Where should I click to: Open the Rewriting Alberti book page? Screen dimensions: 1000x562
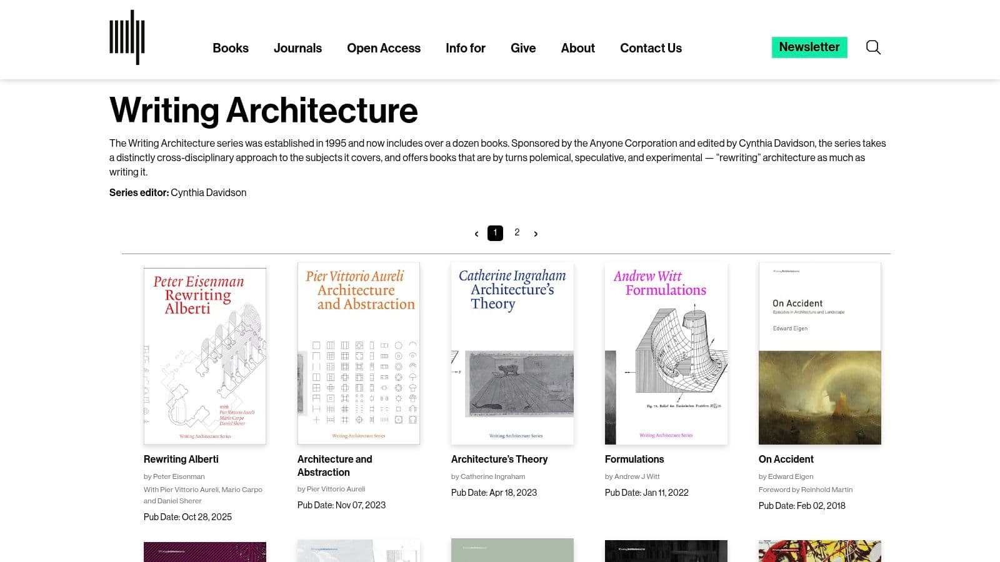click(181, 459)
